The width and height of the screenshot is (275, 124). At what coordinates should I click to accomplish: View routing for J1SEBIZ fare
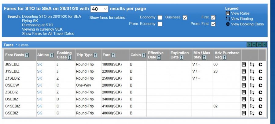coord(252,71)
